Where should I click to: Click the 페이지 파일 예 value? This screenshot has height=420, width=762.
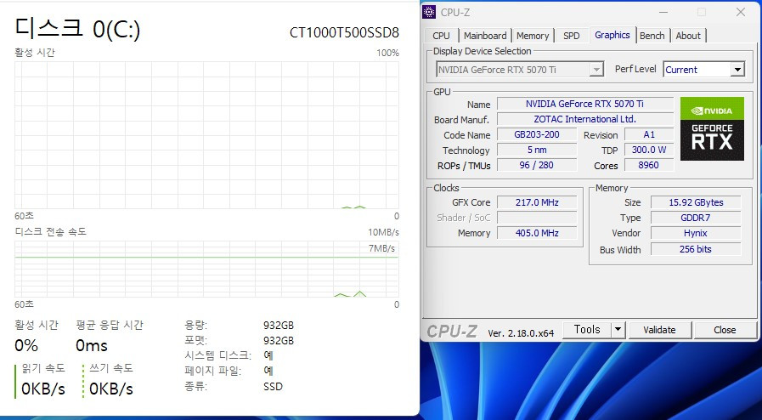[x=268, y=371]
